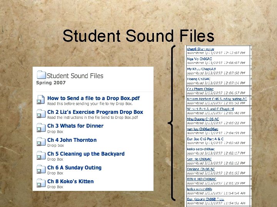Open Ch 2 Liz's Exercise Program Drop Box

pos(95,112)
